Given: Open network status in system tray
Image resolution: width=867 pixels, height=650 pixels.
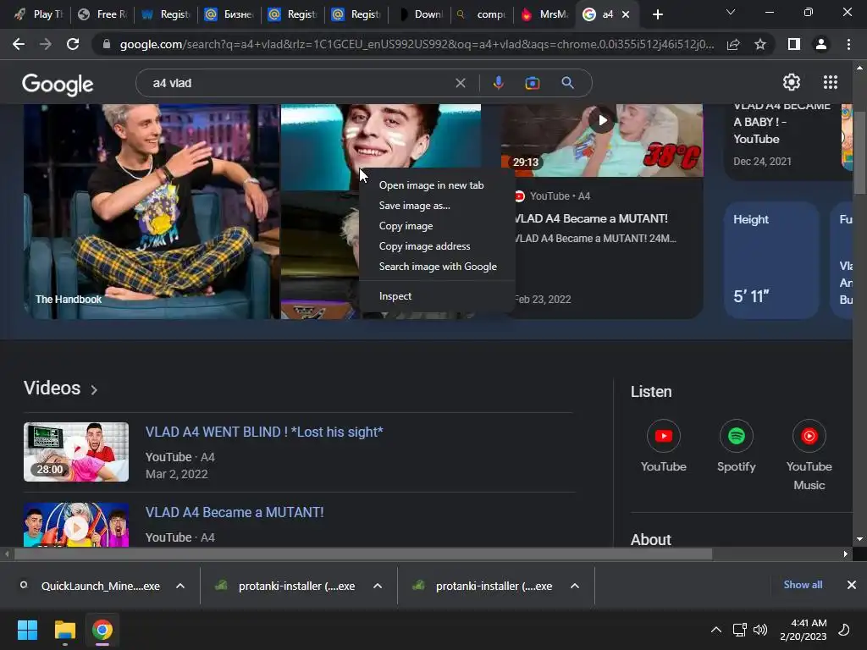Looking at the screenshot, I should [739, 630].
